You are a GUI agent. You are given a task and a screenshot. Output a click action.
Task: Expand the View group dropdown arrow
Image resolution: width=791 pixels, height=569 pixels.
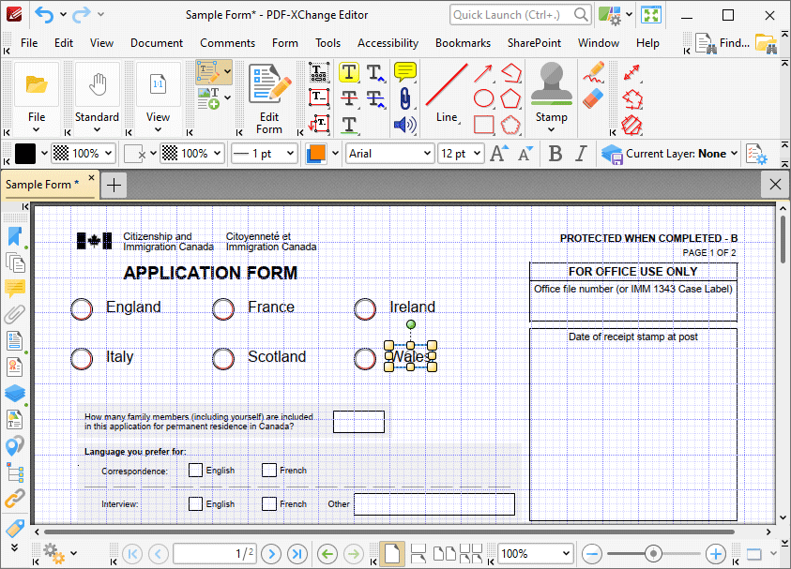tap(158, 129)
